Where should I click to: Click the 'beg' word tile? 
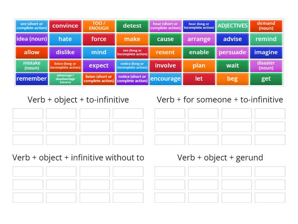click(232, 79)
